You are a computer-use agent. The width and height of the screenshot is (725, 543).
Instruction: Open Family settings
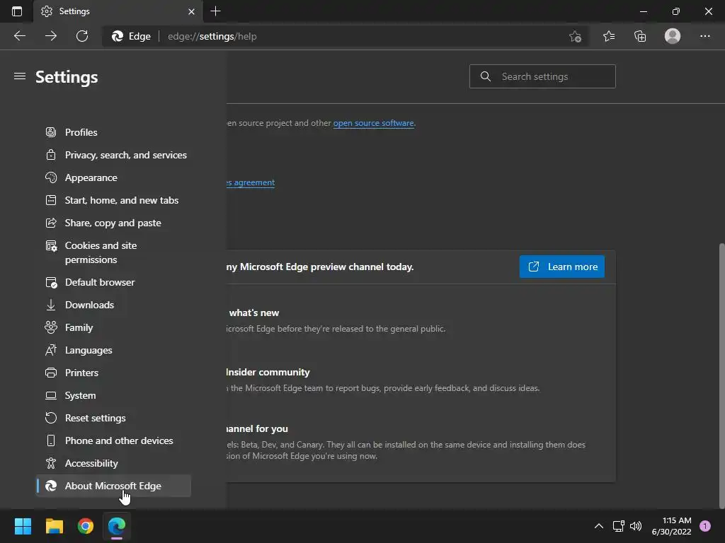[x=113, y=327]
